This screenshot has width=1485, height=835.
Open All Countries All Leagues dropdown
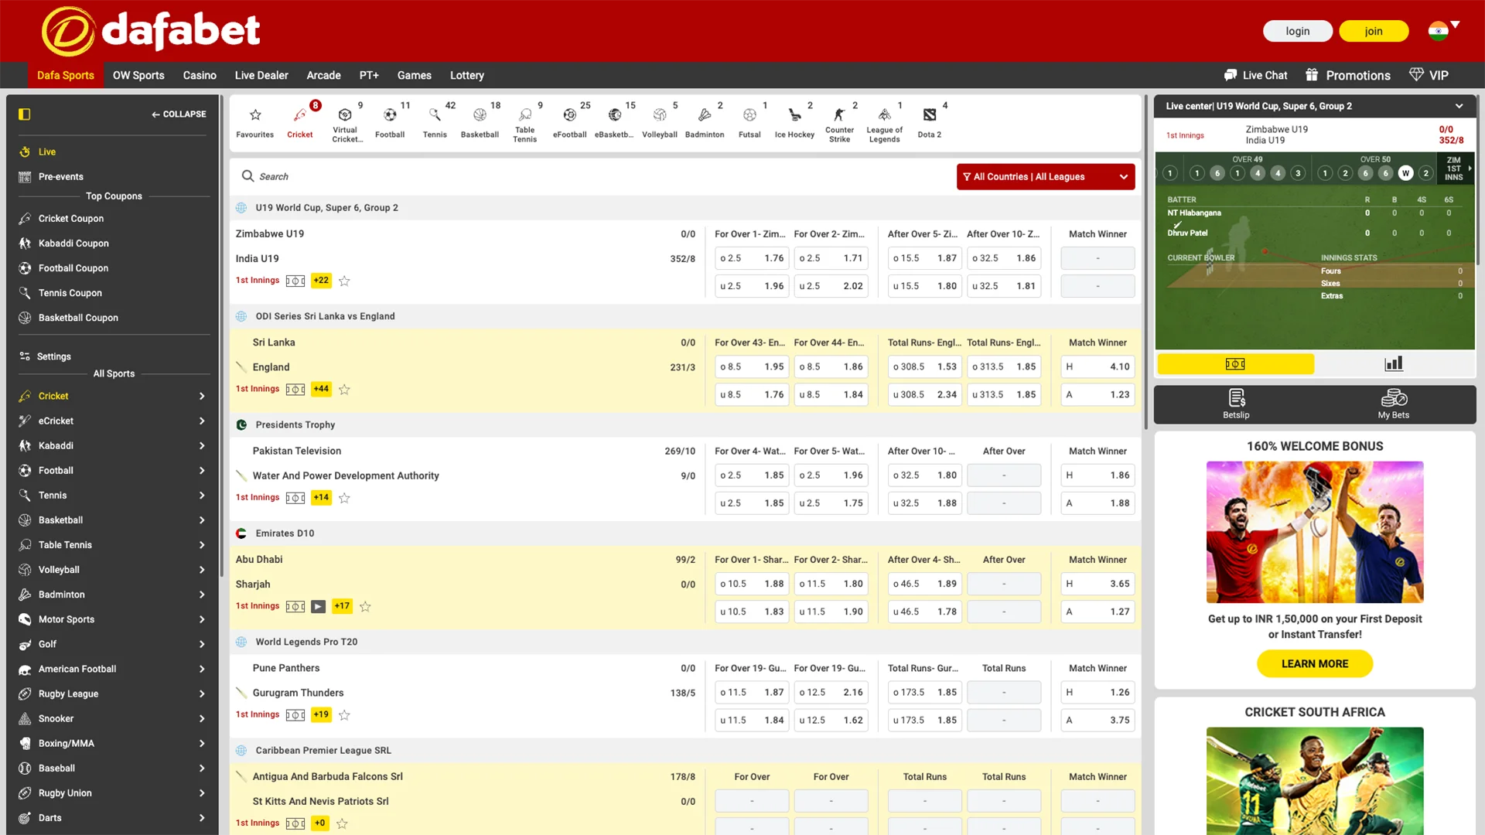[1045, 177]
